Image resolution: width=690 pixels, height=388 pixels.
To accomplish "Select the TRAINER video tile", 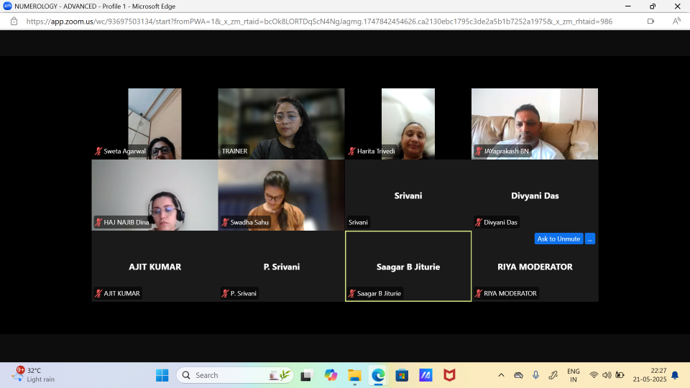I will coord(281,122).
